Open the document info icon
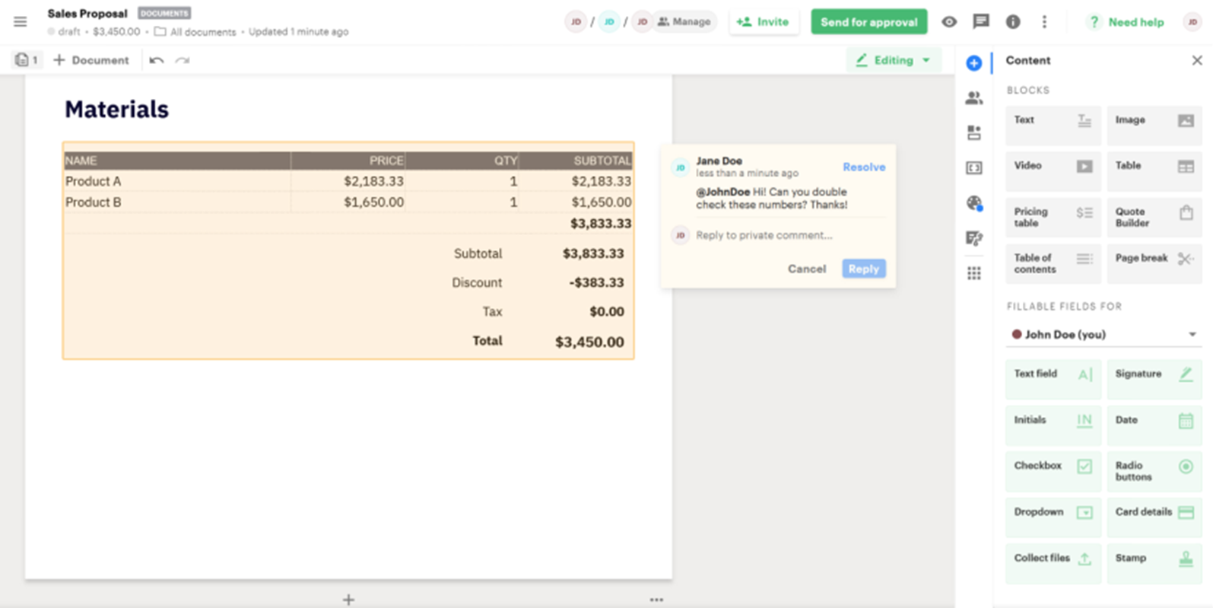This screenshot has height=608, width=1213. tap(1012, 21)
